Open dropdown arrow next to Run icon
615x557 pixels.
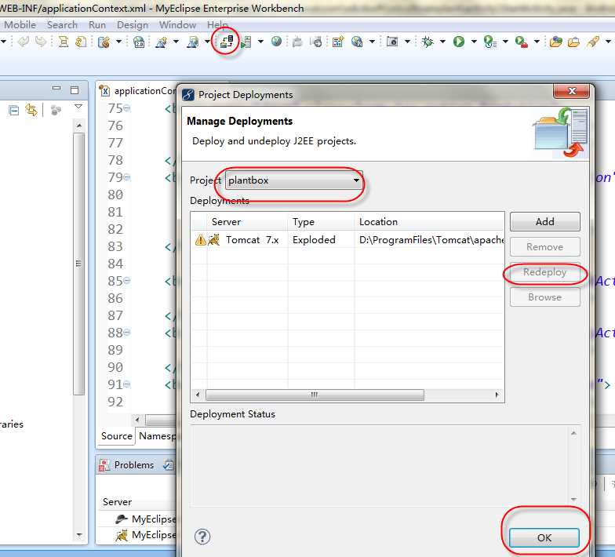click(474, 41)
